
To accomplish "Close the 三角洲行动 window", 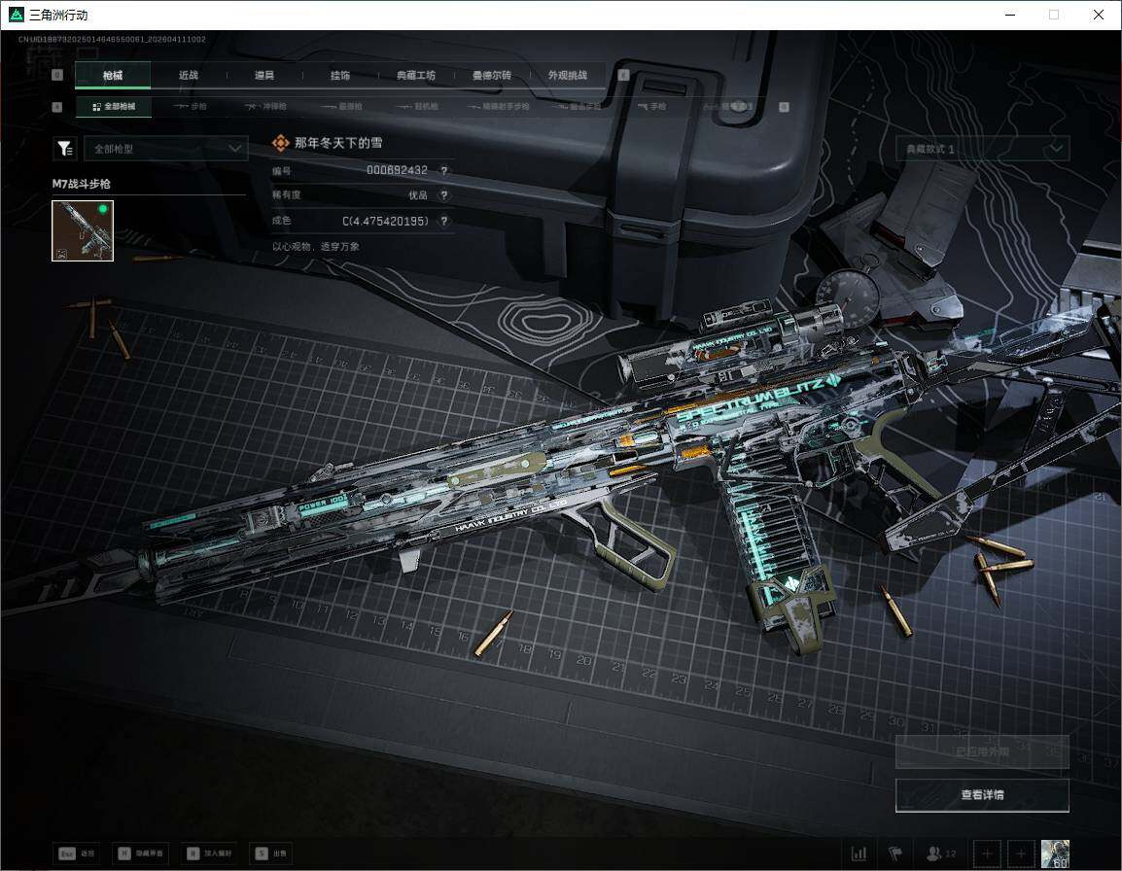I will tap(1099, 15).
